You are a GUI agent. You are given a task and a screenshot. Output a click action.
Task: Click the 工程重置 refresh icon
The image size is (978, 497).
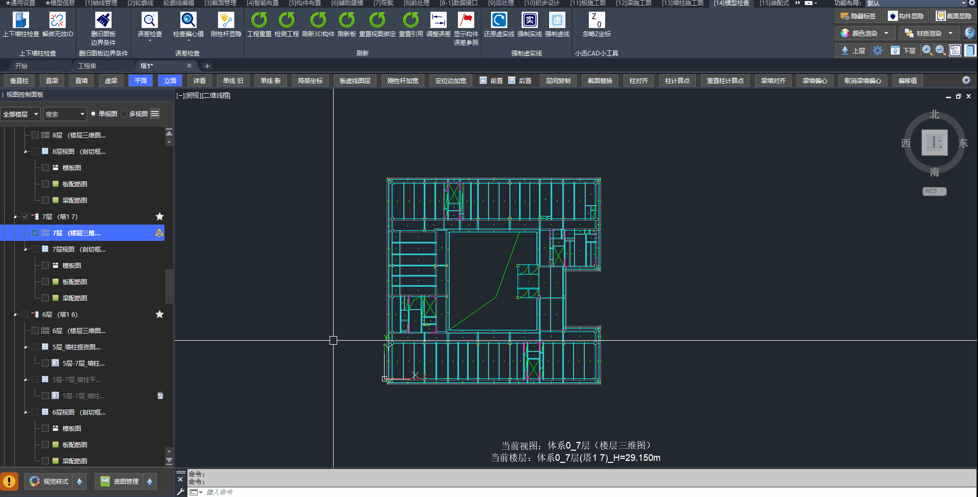coord(259,21)
